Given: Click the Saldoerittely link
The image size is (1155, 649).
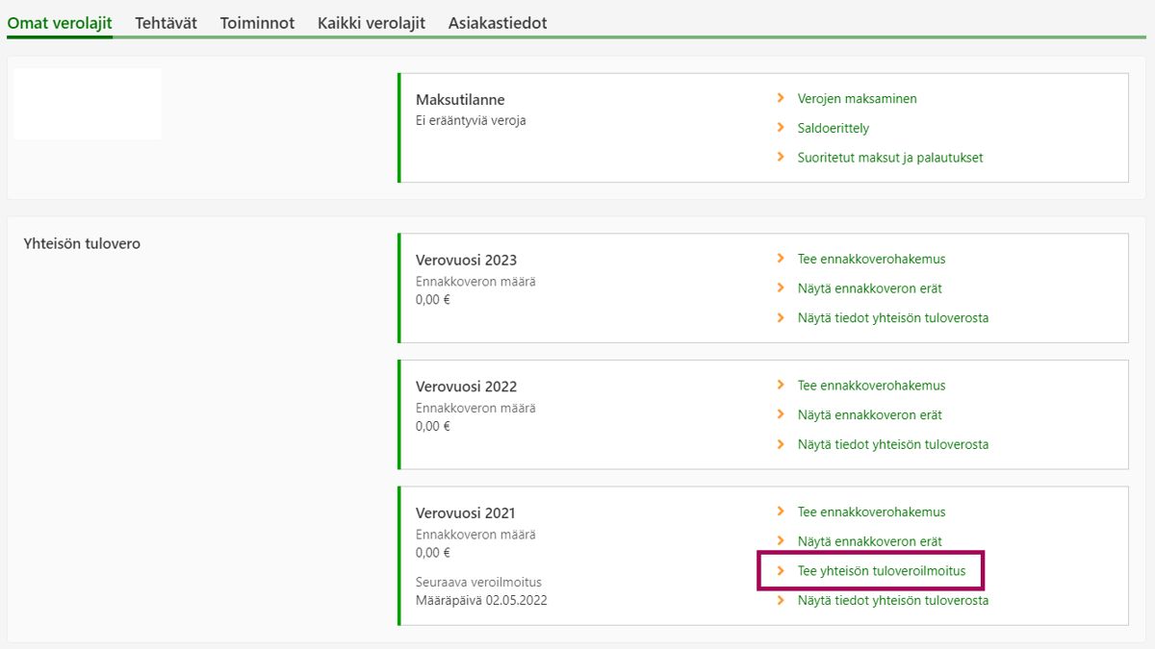Looking at the screenshot, I should 833,128.
